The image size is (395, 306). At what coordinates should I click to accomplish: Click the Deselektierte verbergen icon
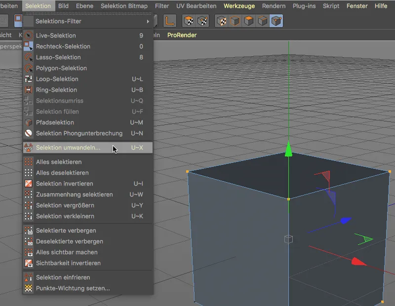[29, 241]
